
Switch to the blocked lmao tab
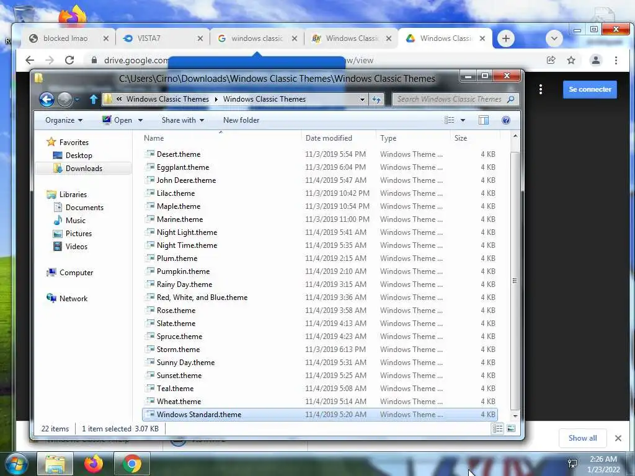pyautogui.click(x=69, y=38)
